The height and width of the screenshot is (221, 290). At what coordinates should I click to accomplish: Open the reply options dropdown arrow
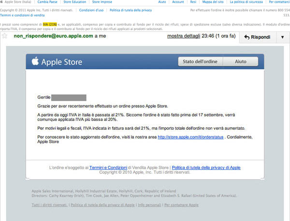(x=282, y=37)
